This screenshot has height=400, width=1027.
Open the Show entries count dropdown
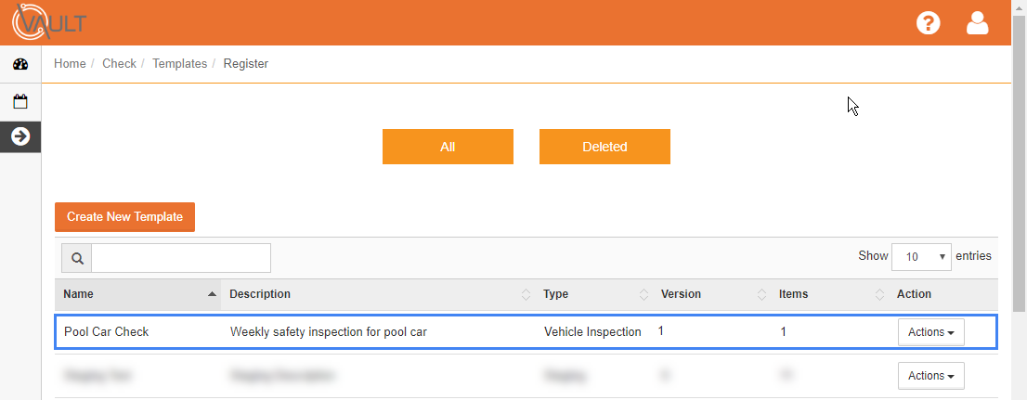(921, 257)
